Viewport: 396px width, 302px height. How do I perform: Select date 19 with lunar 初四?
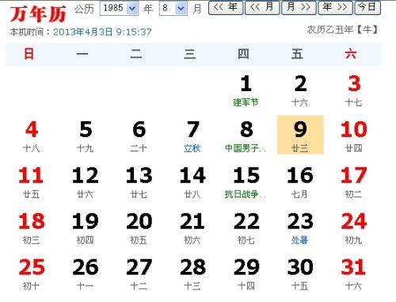coord(86,228)
